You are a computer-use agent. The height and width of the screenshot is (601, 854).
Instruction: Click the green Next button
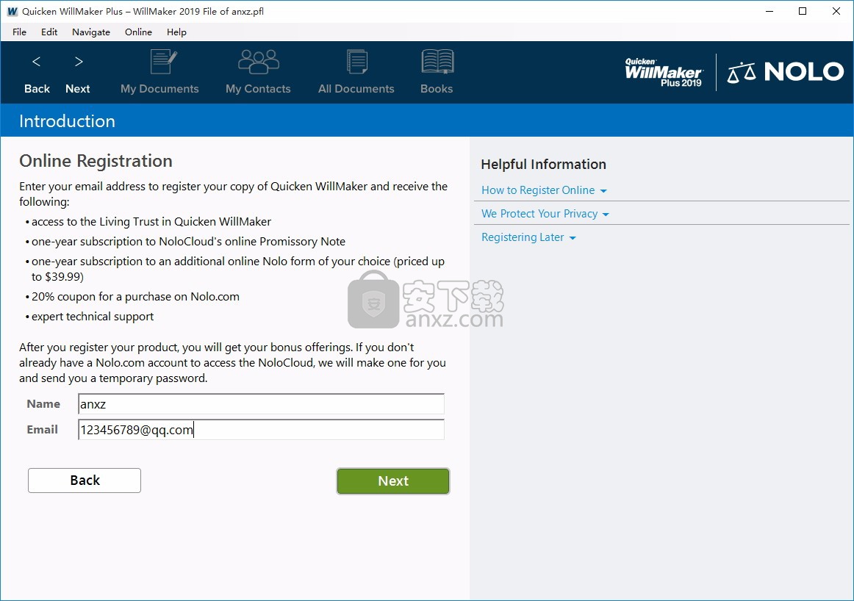393,481
